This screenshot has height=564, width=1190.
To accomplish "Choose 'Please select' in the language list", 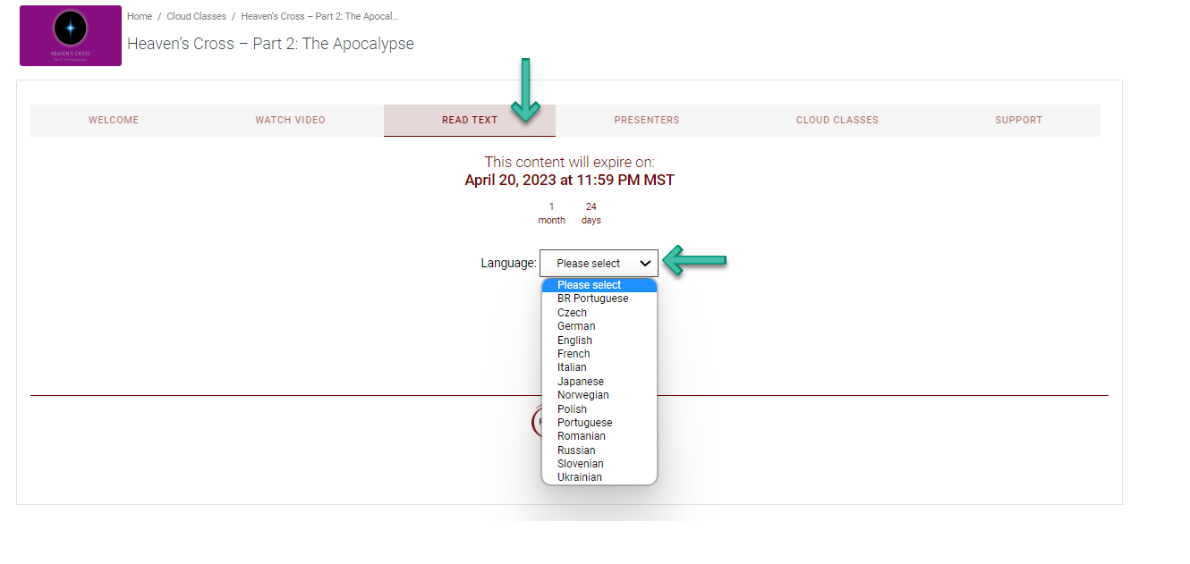I will (x=599, y=285).
